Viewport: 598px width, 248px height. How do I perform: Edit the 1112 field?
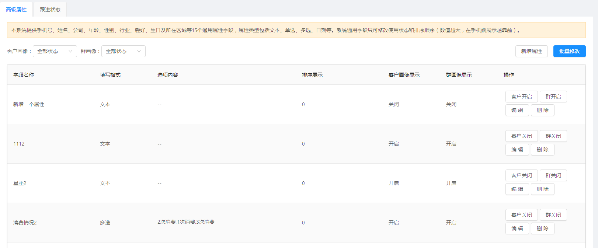point(517,150)
